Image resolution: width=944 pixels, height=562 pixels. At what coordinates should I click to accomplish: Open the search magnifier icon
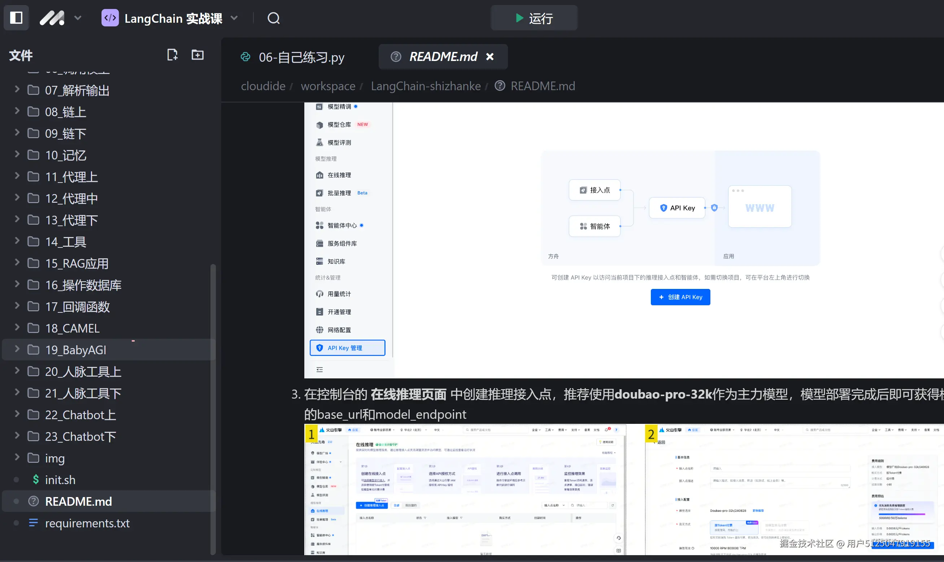point(273,18)
